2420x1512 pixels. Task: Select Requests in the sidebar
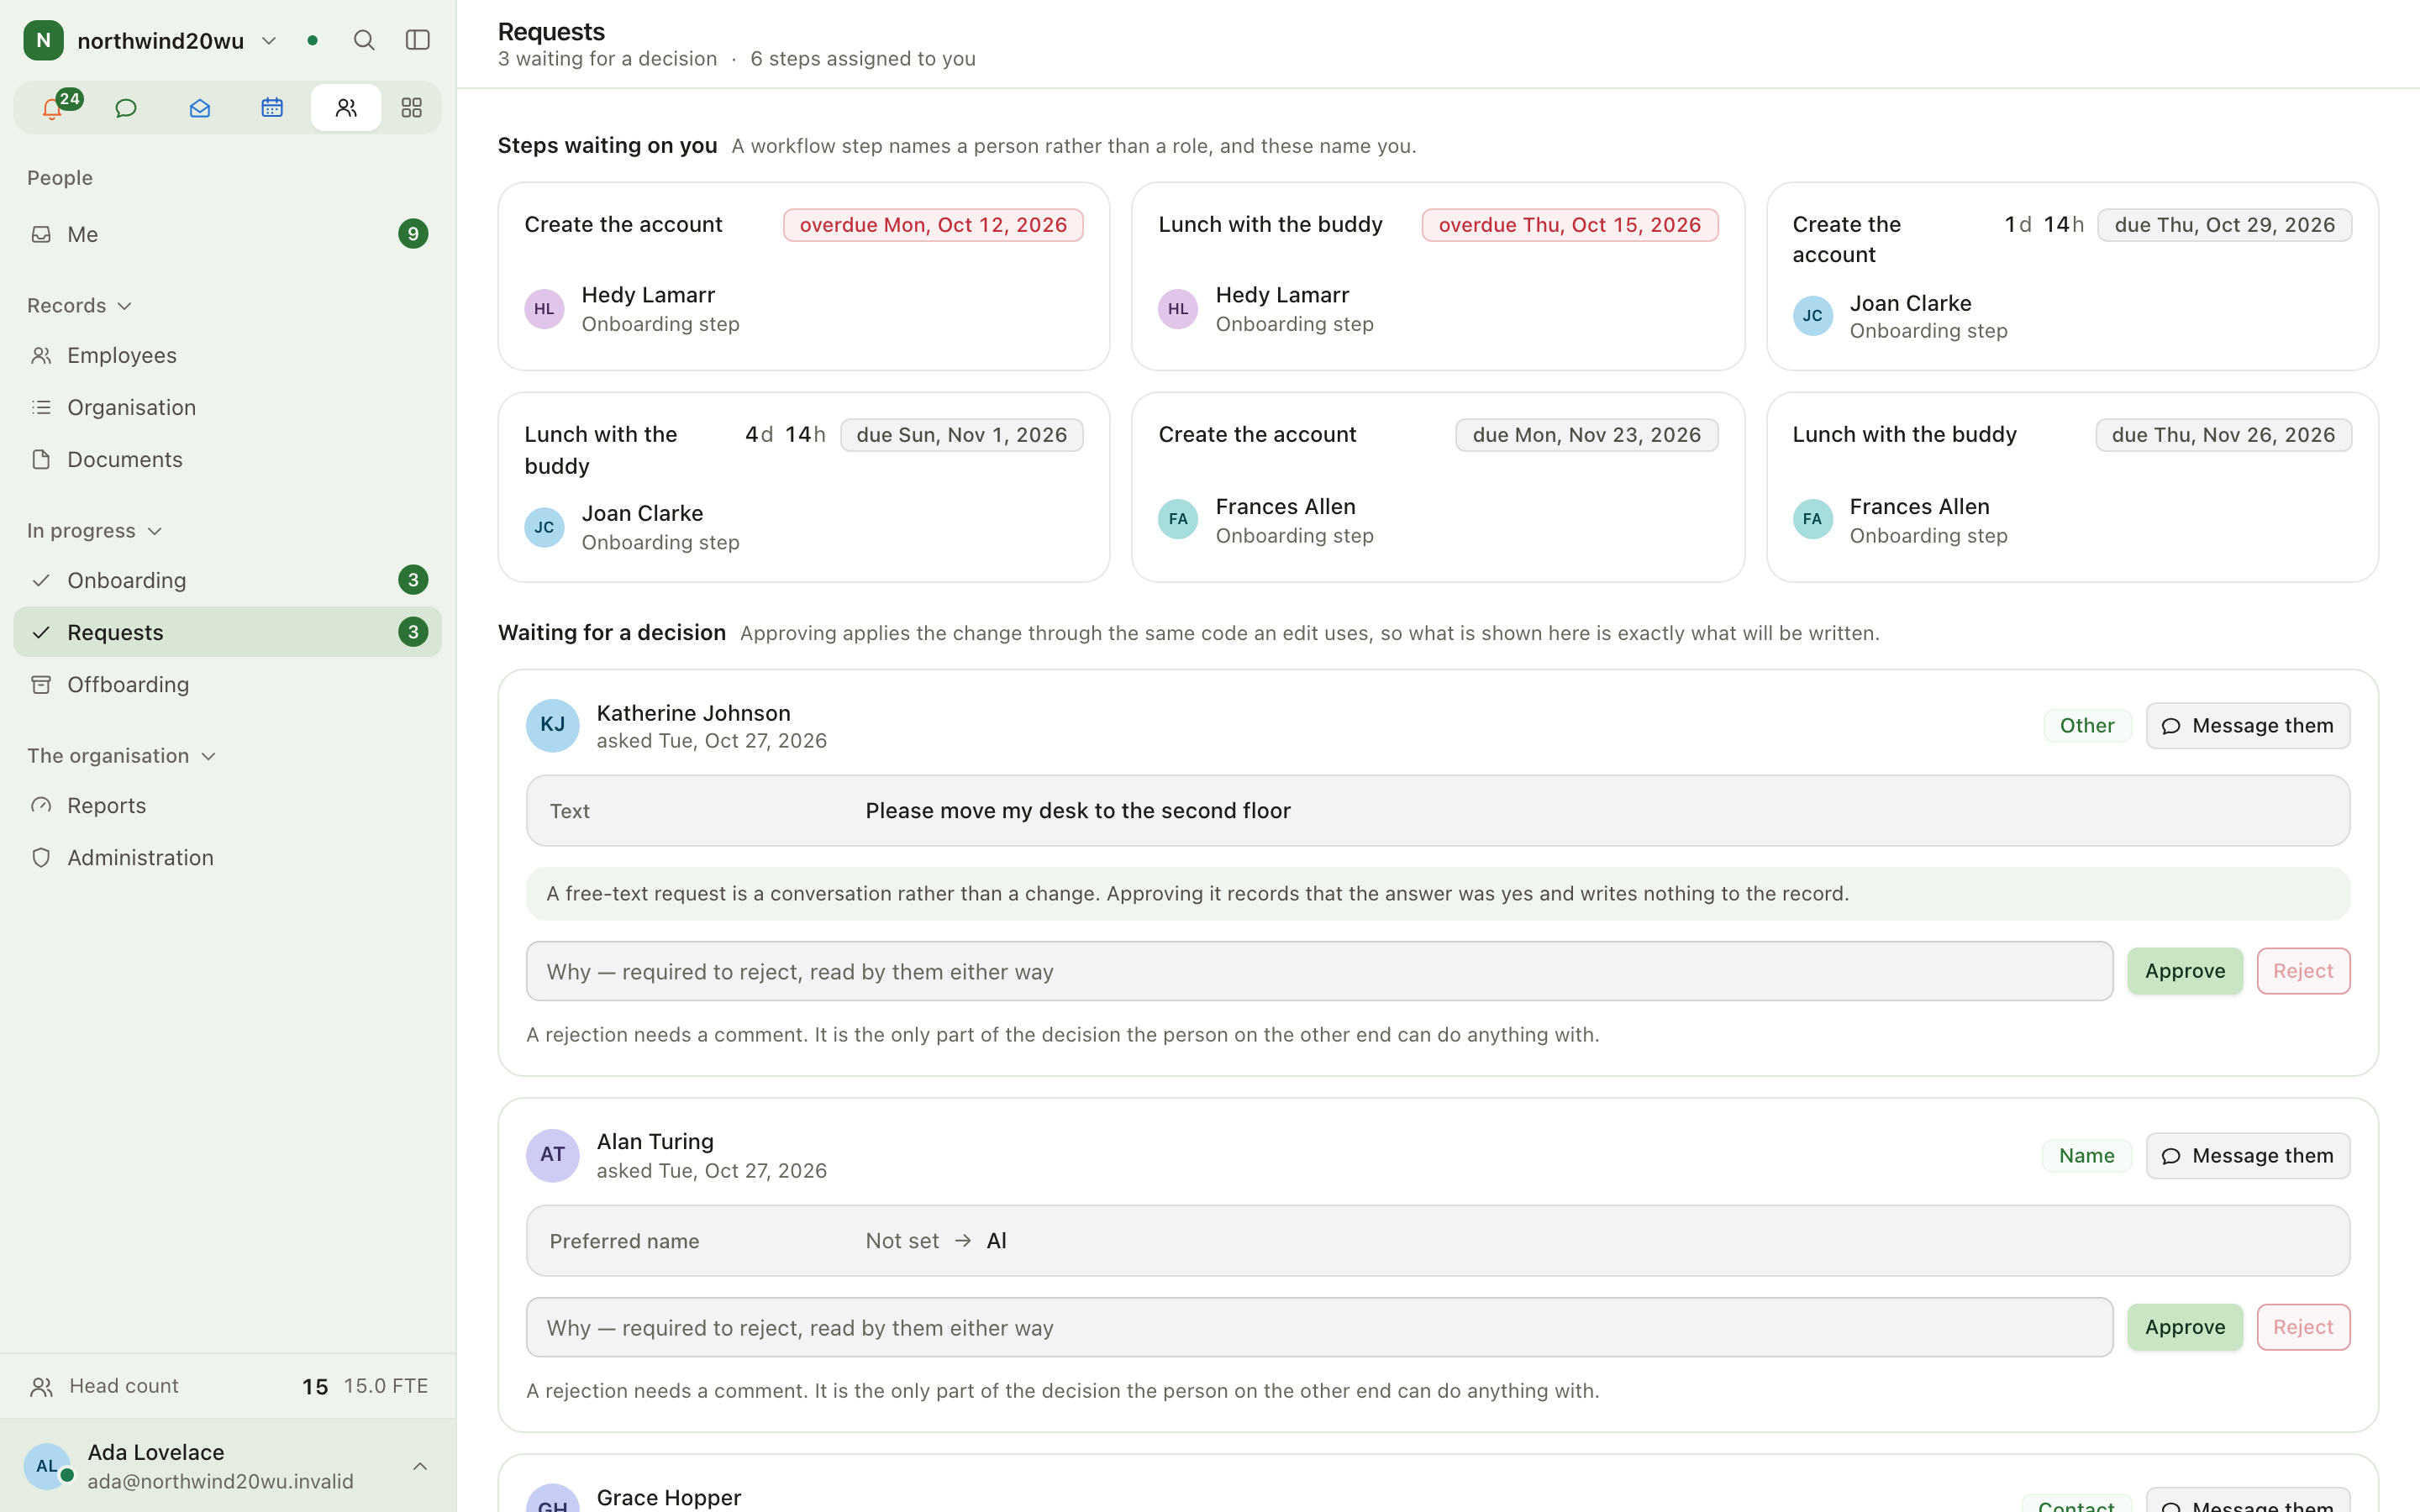tap(228, 632)
